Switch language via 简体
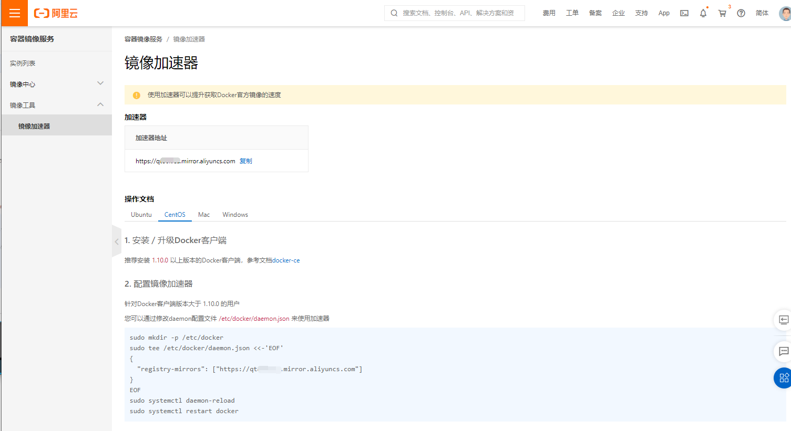 pos(762,13)
